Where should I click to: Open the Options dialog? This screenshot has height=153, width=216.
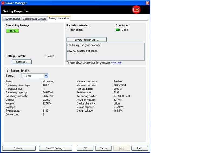click(19, 148)
